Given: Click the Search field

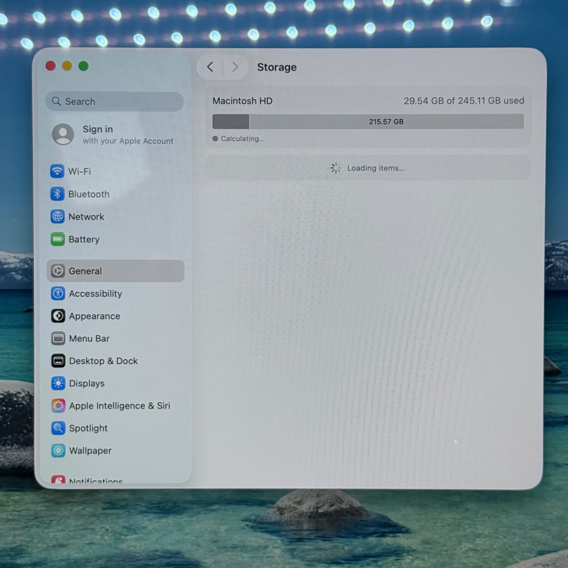Looking at the screenshot, I should point(115,101).
